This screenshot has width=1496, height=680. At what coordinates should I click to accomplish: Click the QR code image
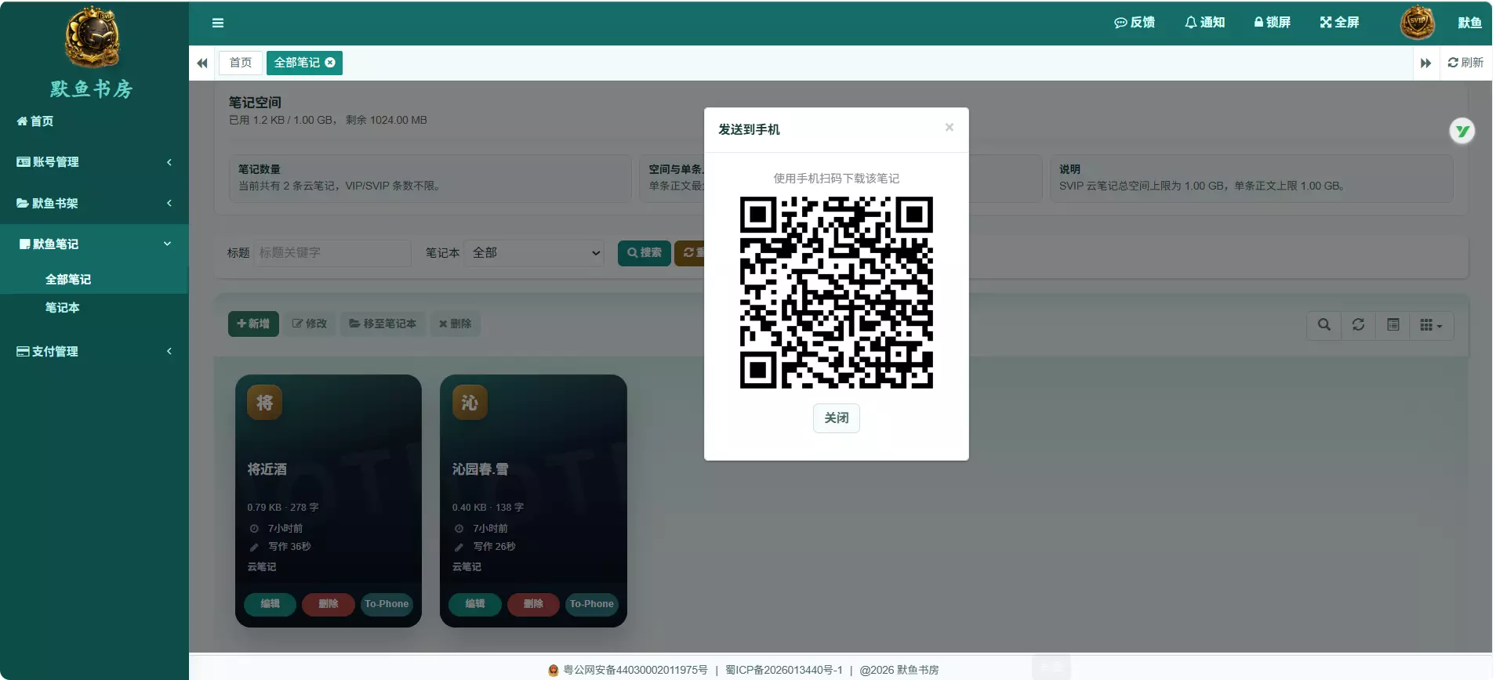(x=837, y=292)
